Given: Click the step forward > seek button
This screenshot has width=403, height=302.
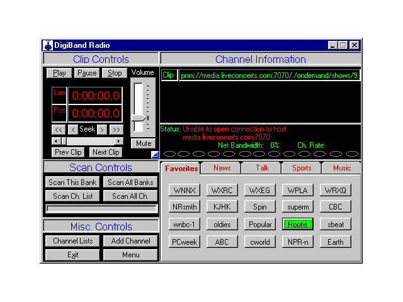Looking at the screenshot, I should (x=102, y=129).
